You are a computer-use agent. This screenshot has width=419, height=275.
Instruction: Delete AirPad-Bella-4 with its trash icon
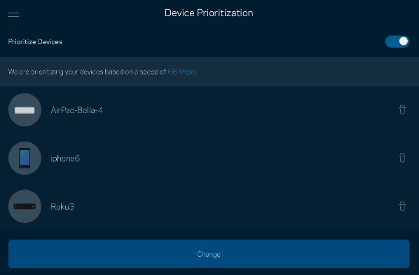click(402, 109)
